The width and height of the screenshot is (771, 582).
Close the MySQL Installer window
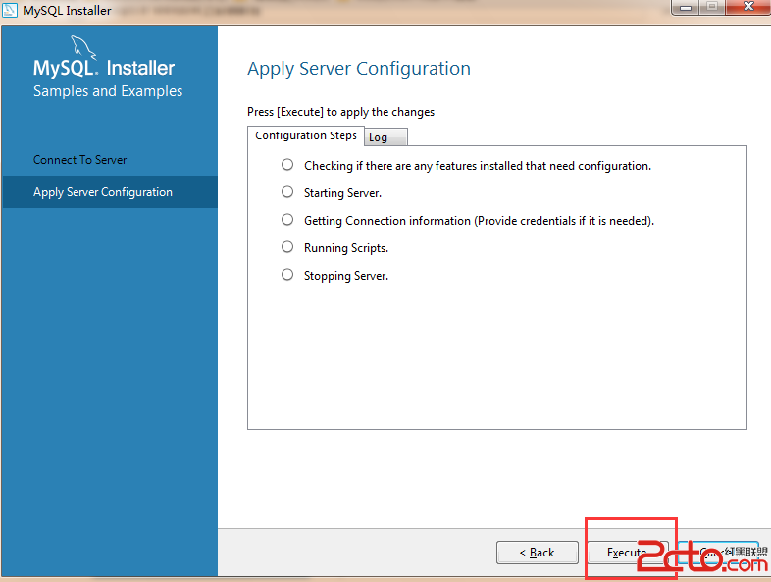point(748,7)
